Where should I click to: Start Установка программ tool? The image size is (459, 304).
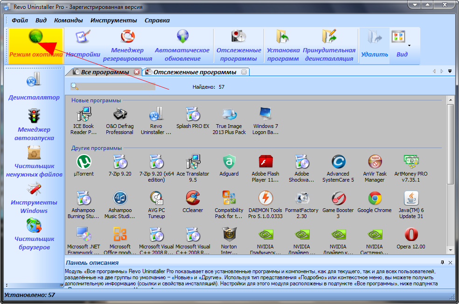click(x=283, y=46)
